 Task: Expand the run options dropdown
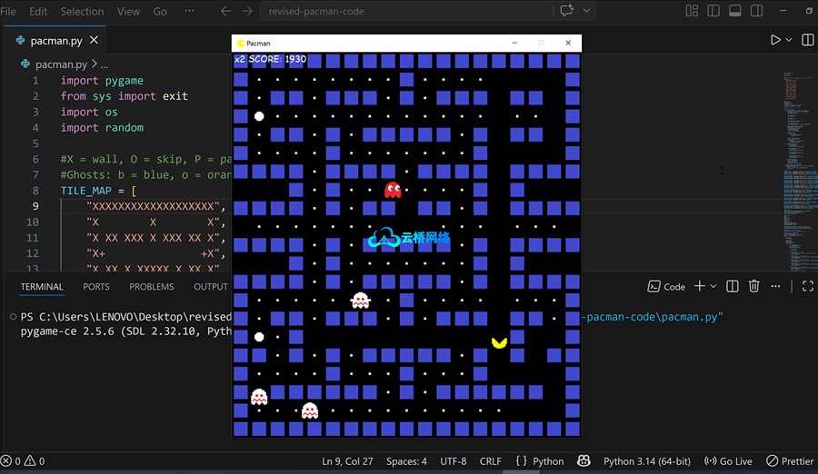pyautogui.click(x=789, y=40)
